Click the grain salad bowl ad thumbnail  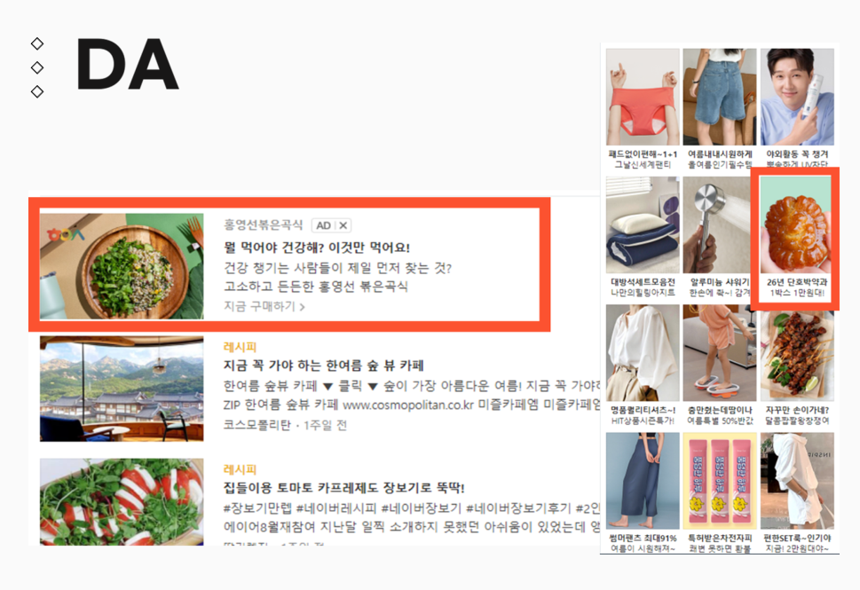click(x=122, y=266)
